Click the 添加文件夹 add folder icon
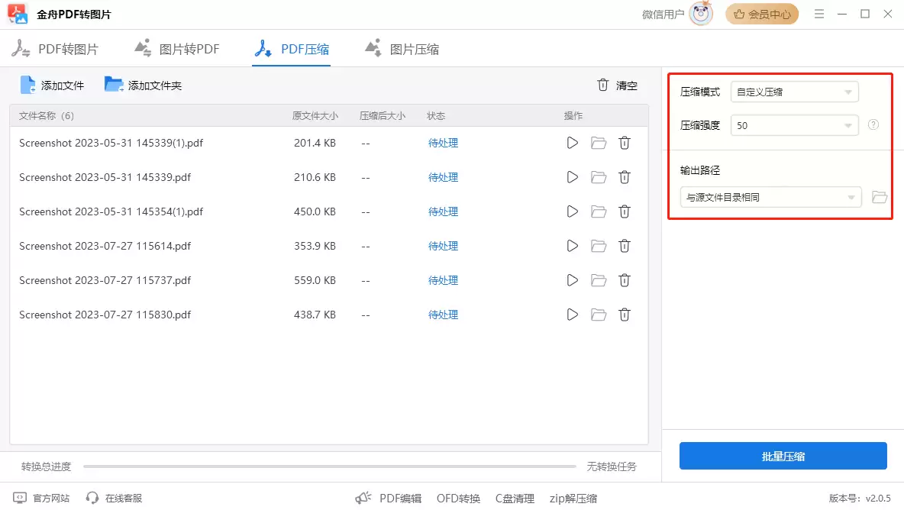 click(113, 85)
